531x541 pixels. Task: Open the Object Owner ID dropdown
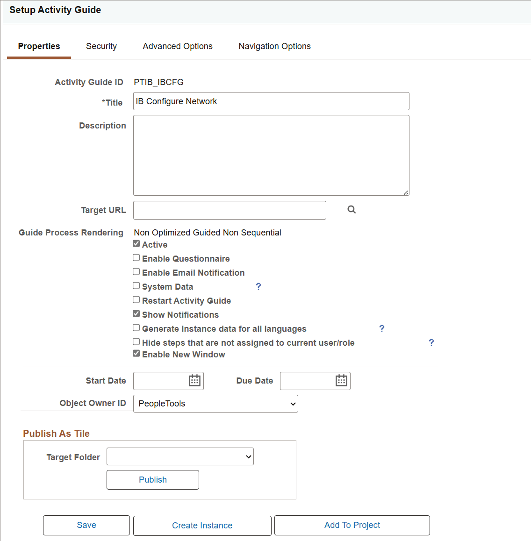[215, 403]
